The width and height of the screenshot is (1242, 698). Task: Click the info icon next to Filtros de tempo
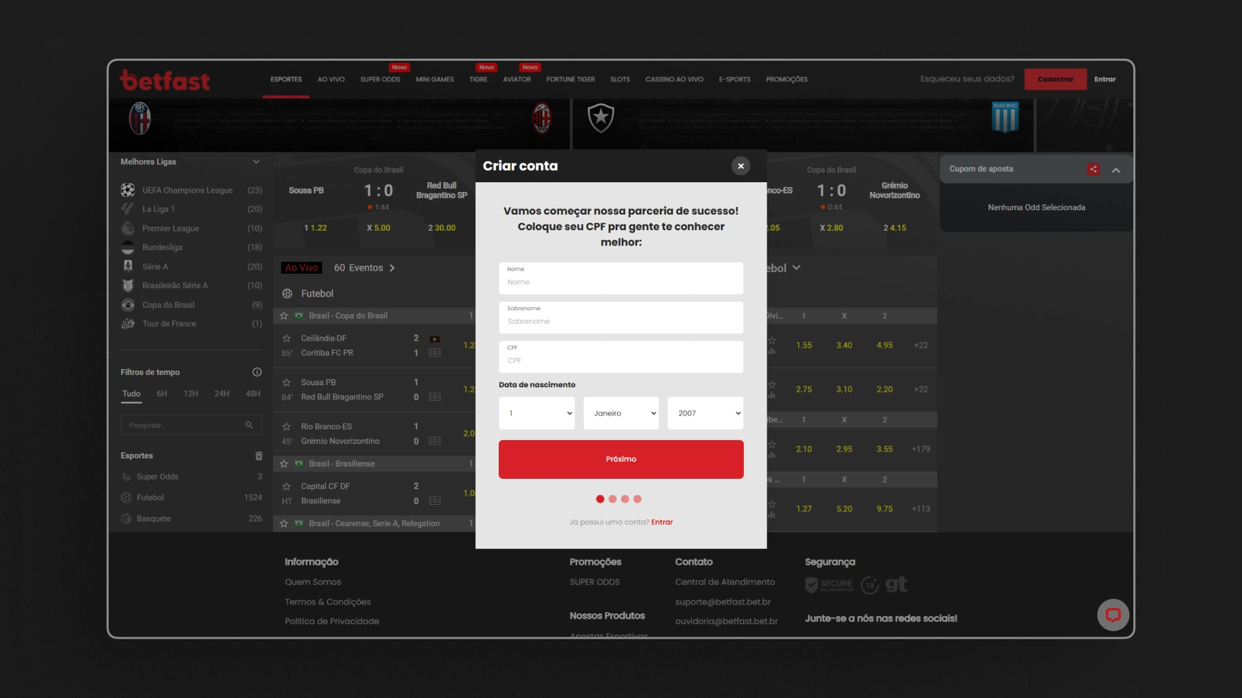pos(257,372)
